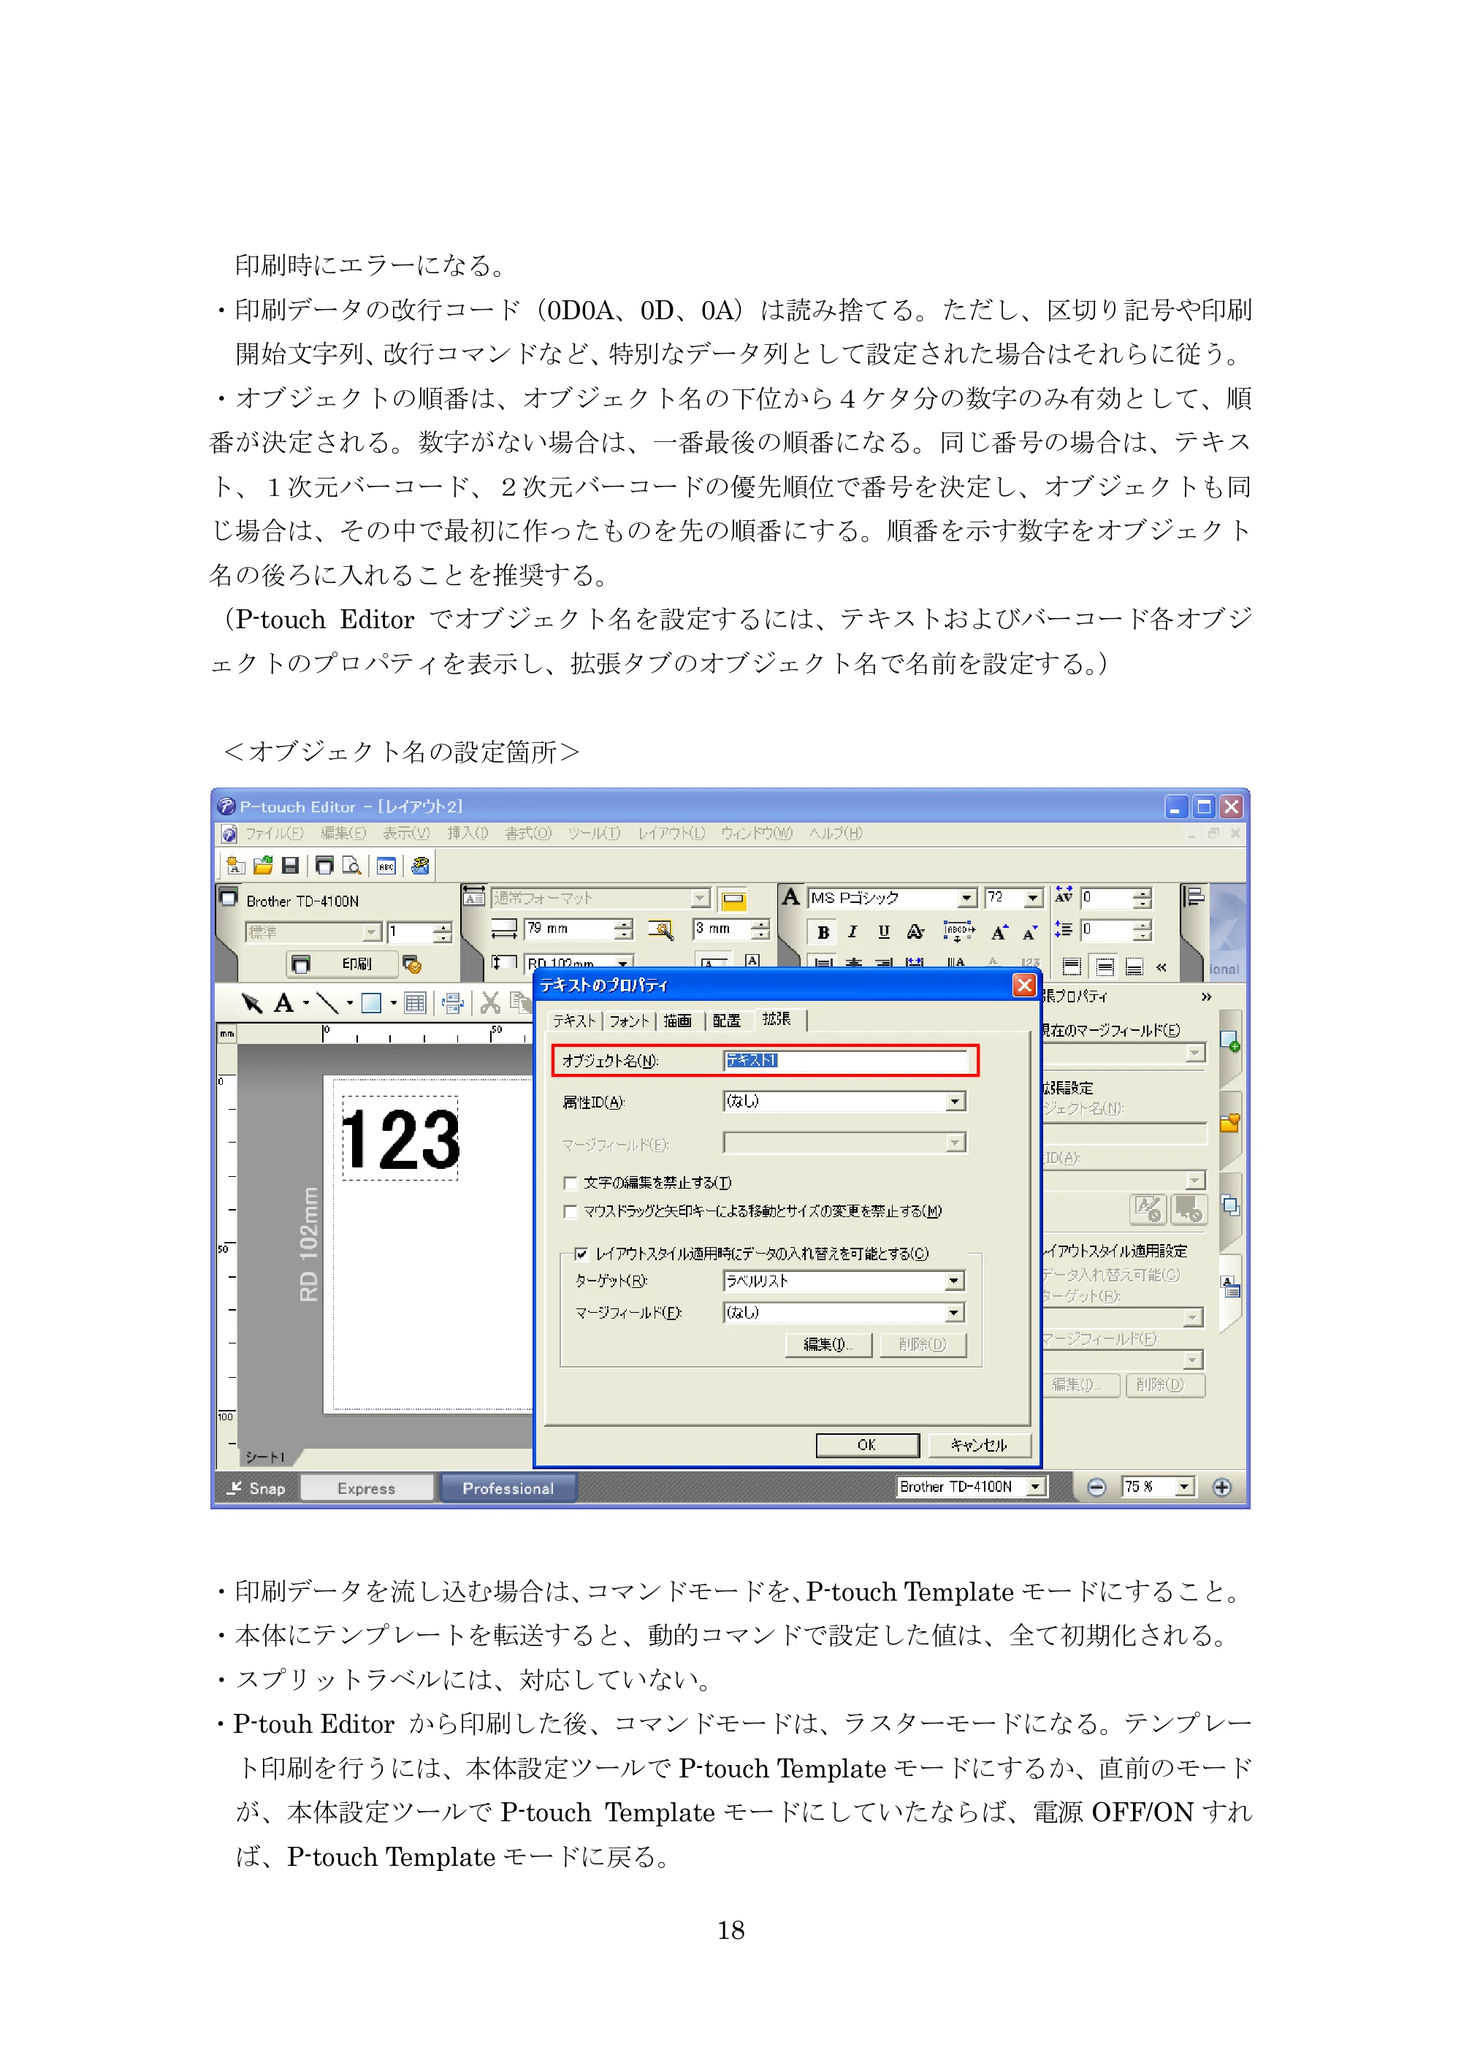The width and height of the screenshot is (1461, 2066).
Task: Uncheck レイアウトスタイル適用時データ入れ替え checkbox
Action: [x=581, y=1254]
